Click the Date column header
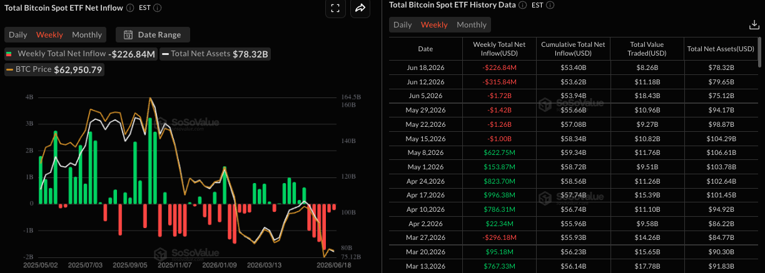The height and width of the screenshot is (273, 765). click(x=425, y=49)
